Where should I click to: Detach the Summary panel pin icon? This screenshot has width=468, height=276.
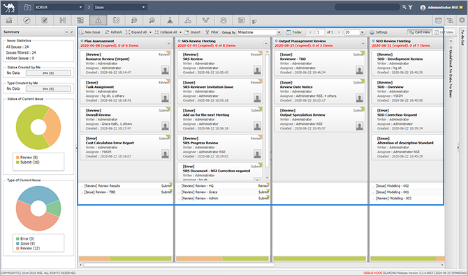click(71, 32)
